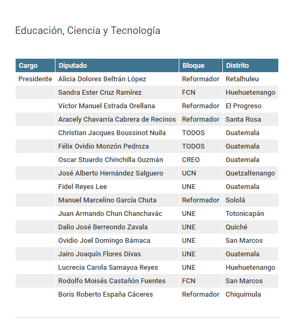295x322 pixels.
Task: Select Alicia Dolores Beltrán López name
Action: tap(102, 79)
